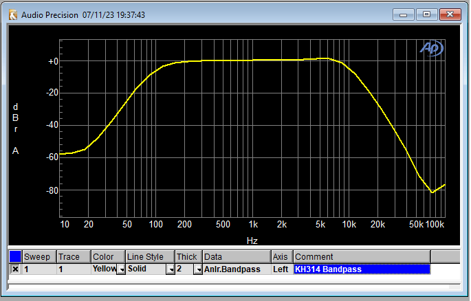The height and width of the screenshot is (301, 471).
Task: Click the -40 dB axis label
Action: click(x=52, y=125)
